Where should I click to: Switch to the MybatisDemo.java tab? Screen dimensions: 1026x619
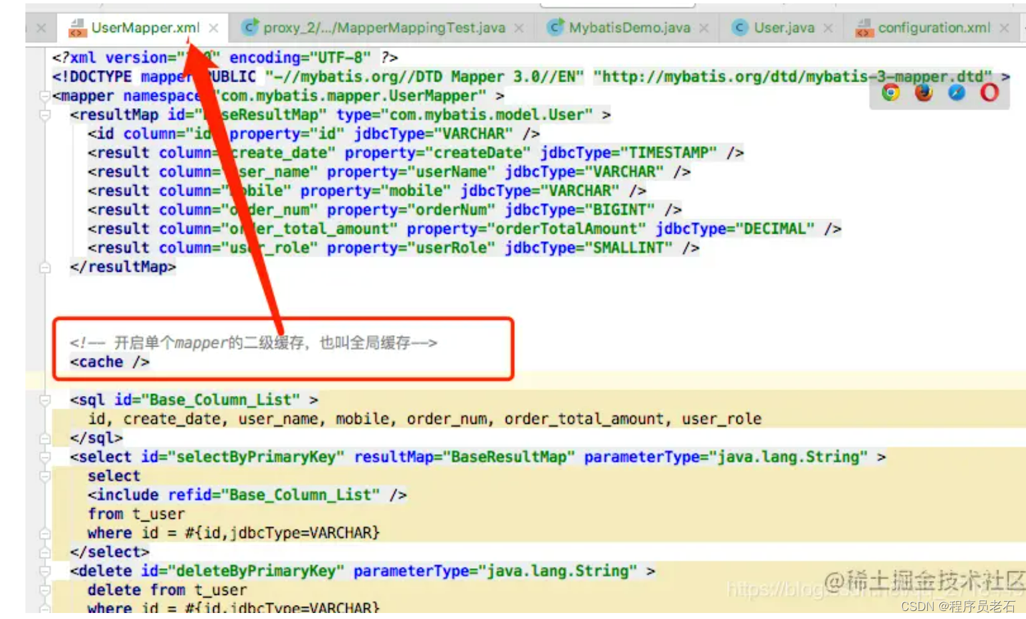(628, 28)
